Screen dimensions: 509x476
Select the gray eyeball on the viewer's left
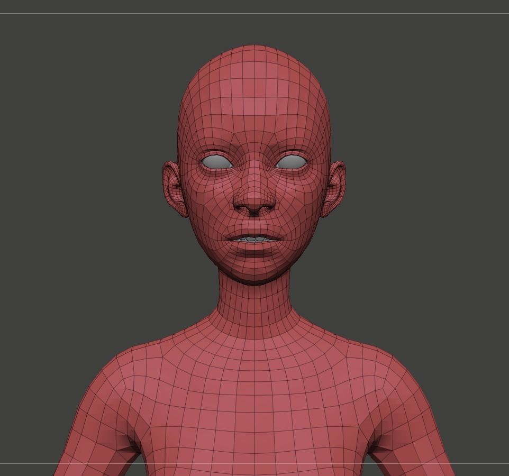tap(217, 162)
